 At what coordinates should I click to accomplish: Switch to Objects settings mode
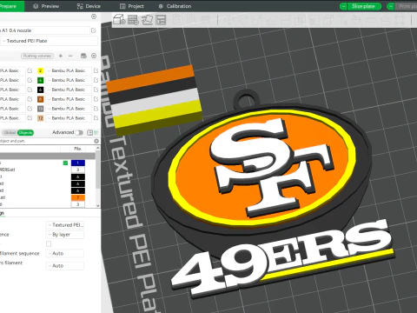click(x=25, y=132)
